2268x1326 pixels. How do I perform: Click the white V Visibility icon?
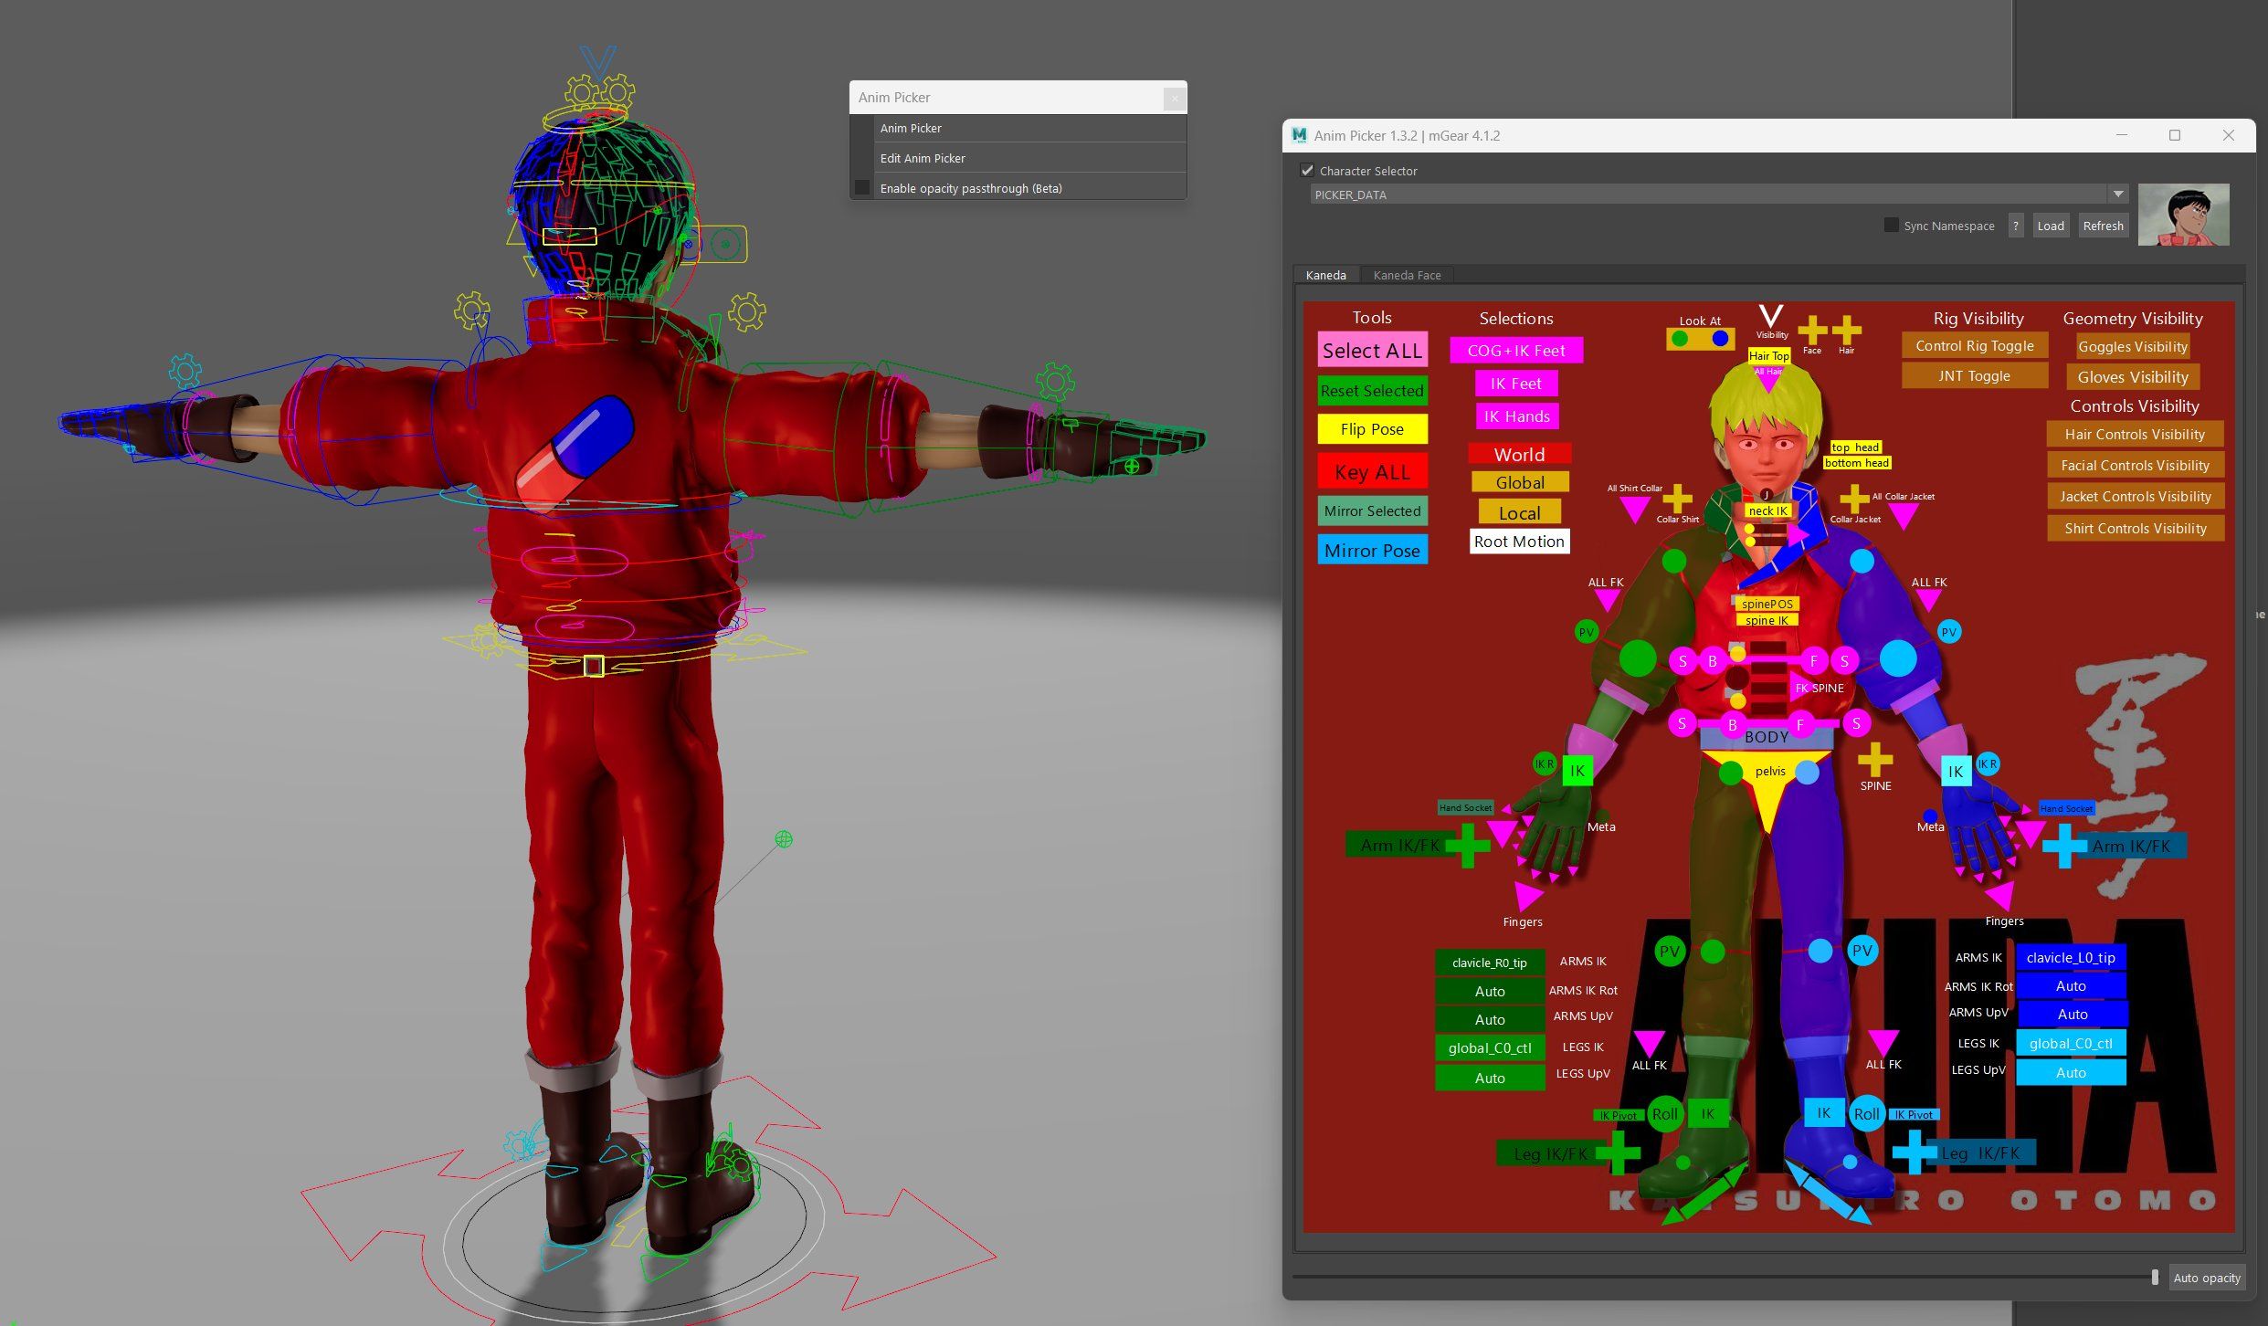(1770, 317)
